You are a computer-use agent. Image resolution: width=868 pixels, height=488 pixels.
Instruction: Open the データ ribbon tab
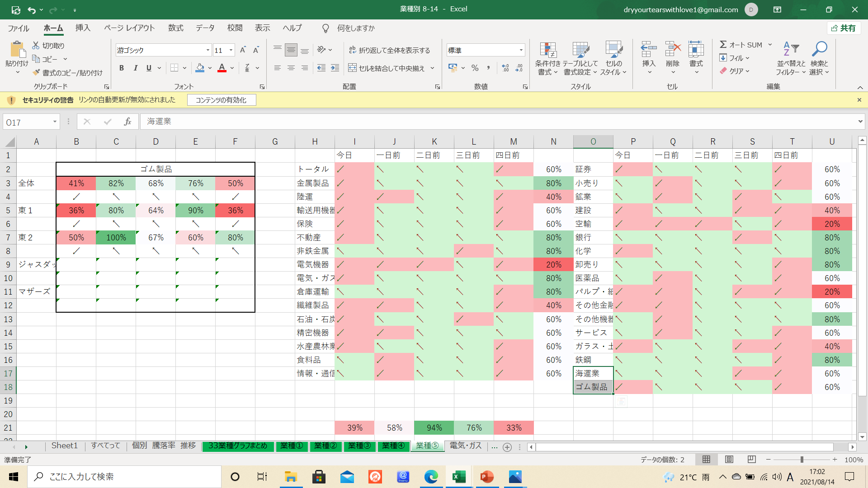(x=205, y=28)
